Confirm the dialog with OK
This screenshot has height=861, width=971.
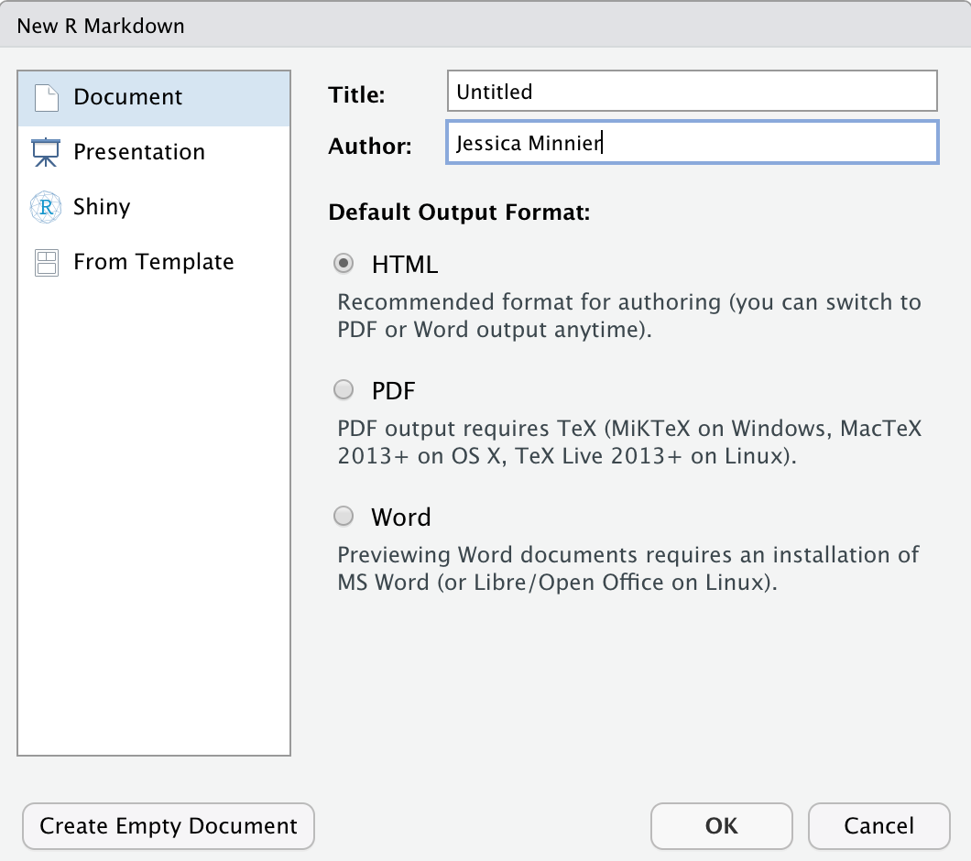[721, 826]
